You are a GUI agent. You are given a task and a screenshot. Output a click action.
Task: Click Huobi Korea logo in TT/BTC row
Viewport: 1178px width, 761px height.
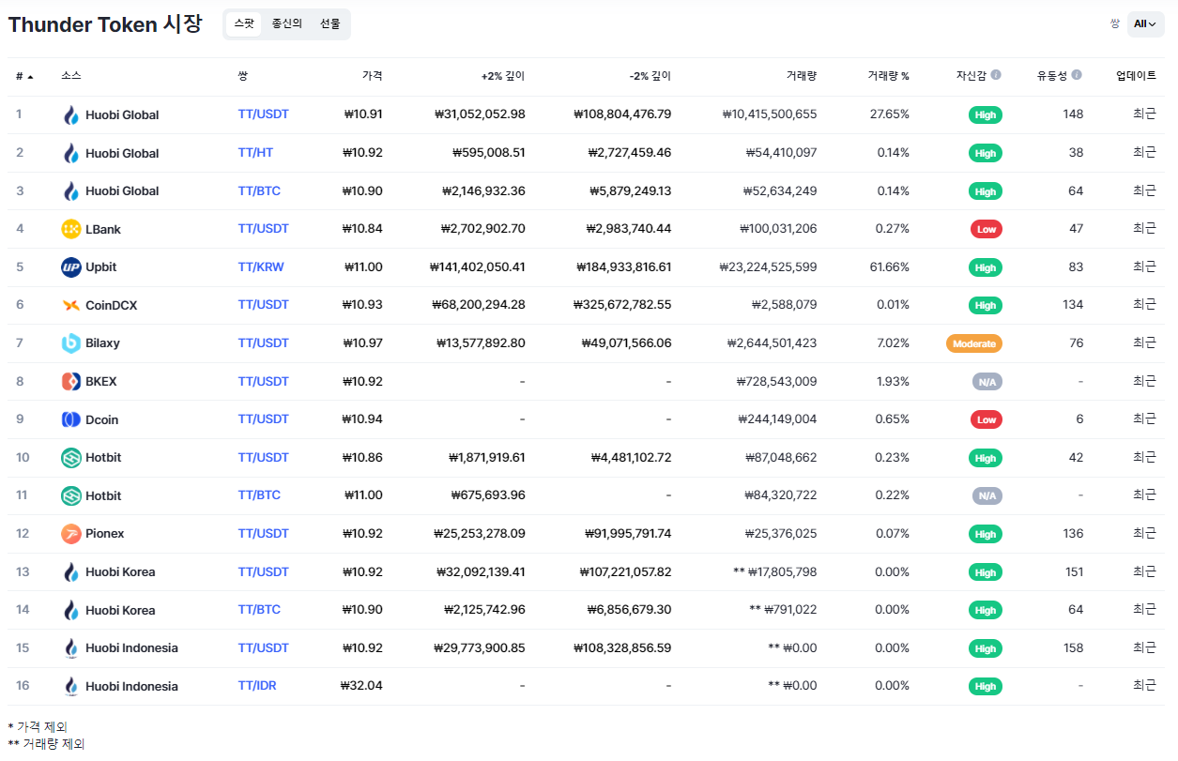[x=71, y=610]
